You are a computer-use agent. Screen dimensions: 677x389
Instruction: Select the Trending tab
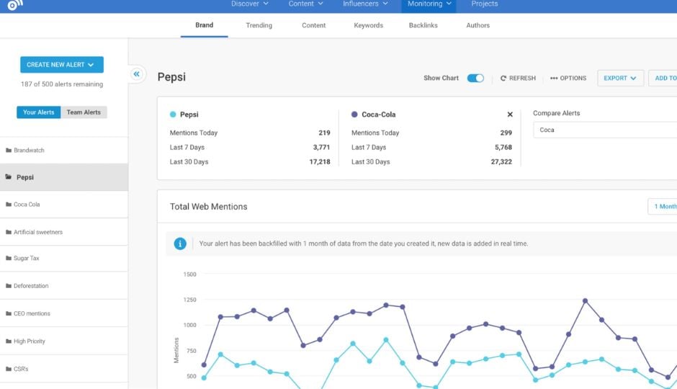(259, 25)
